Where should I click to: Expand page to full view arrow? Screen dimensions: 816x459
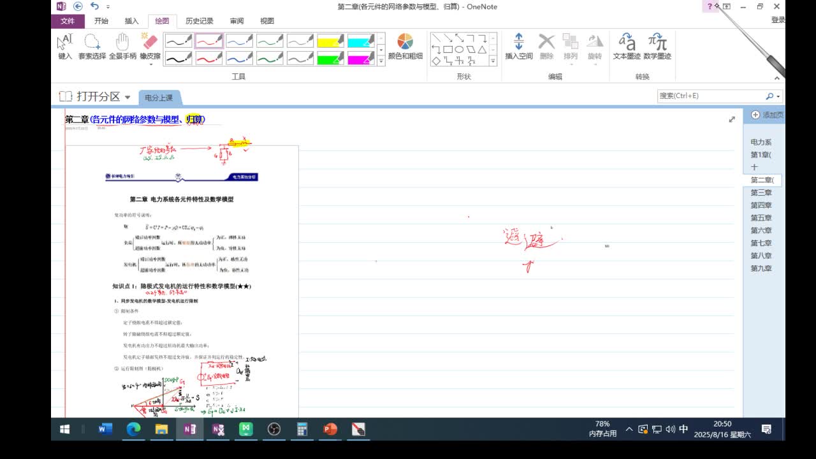point(732,119)
